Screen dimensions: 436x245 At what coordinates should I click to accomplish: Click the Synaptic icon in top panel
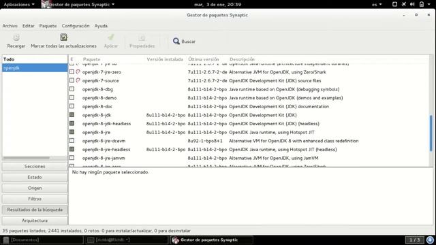[x=46, y=4]
